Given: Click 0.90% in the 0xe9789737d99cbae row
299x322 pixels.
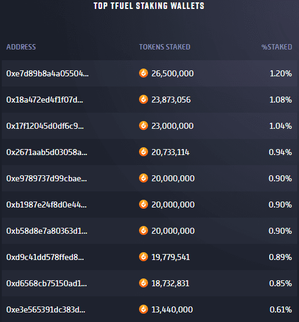Looking at the screenshot, I should (x=280, y=178).
